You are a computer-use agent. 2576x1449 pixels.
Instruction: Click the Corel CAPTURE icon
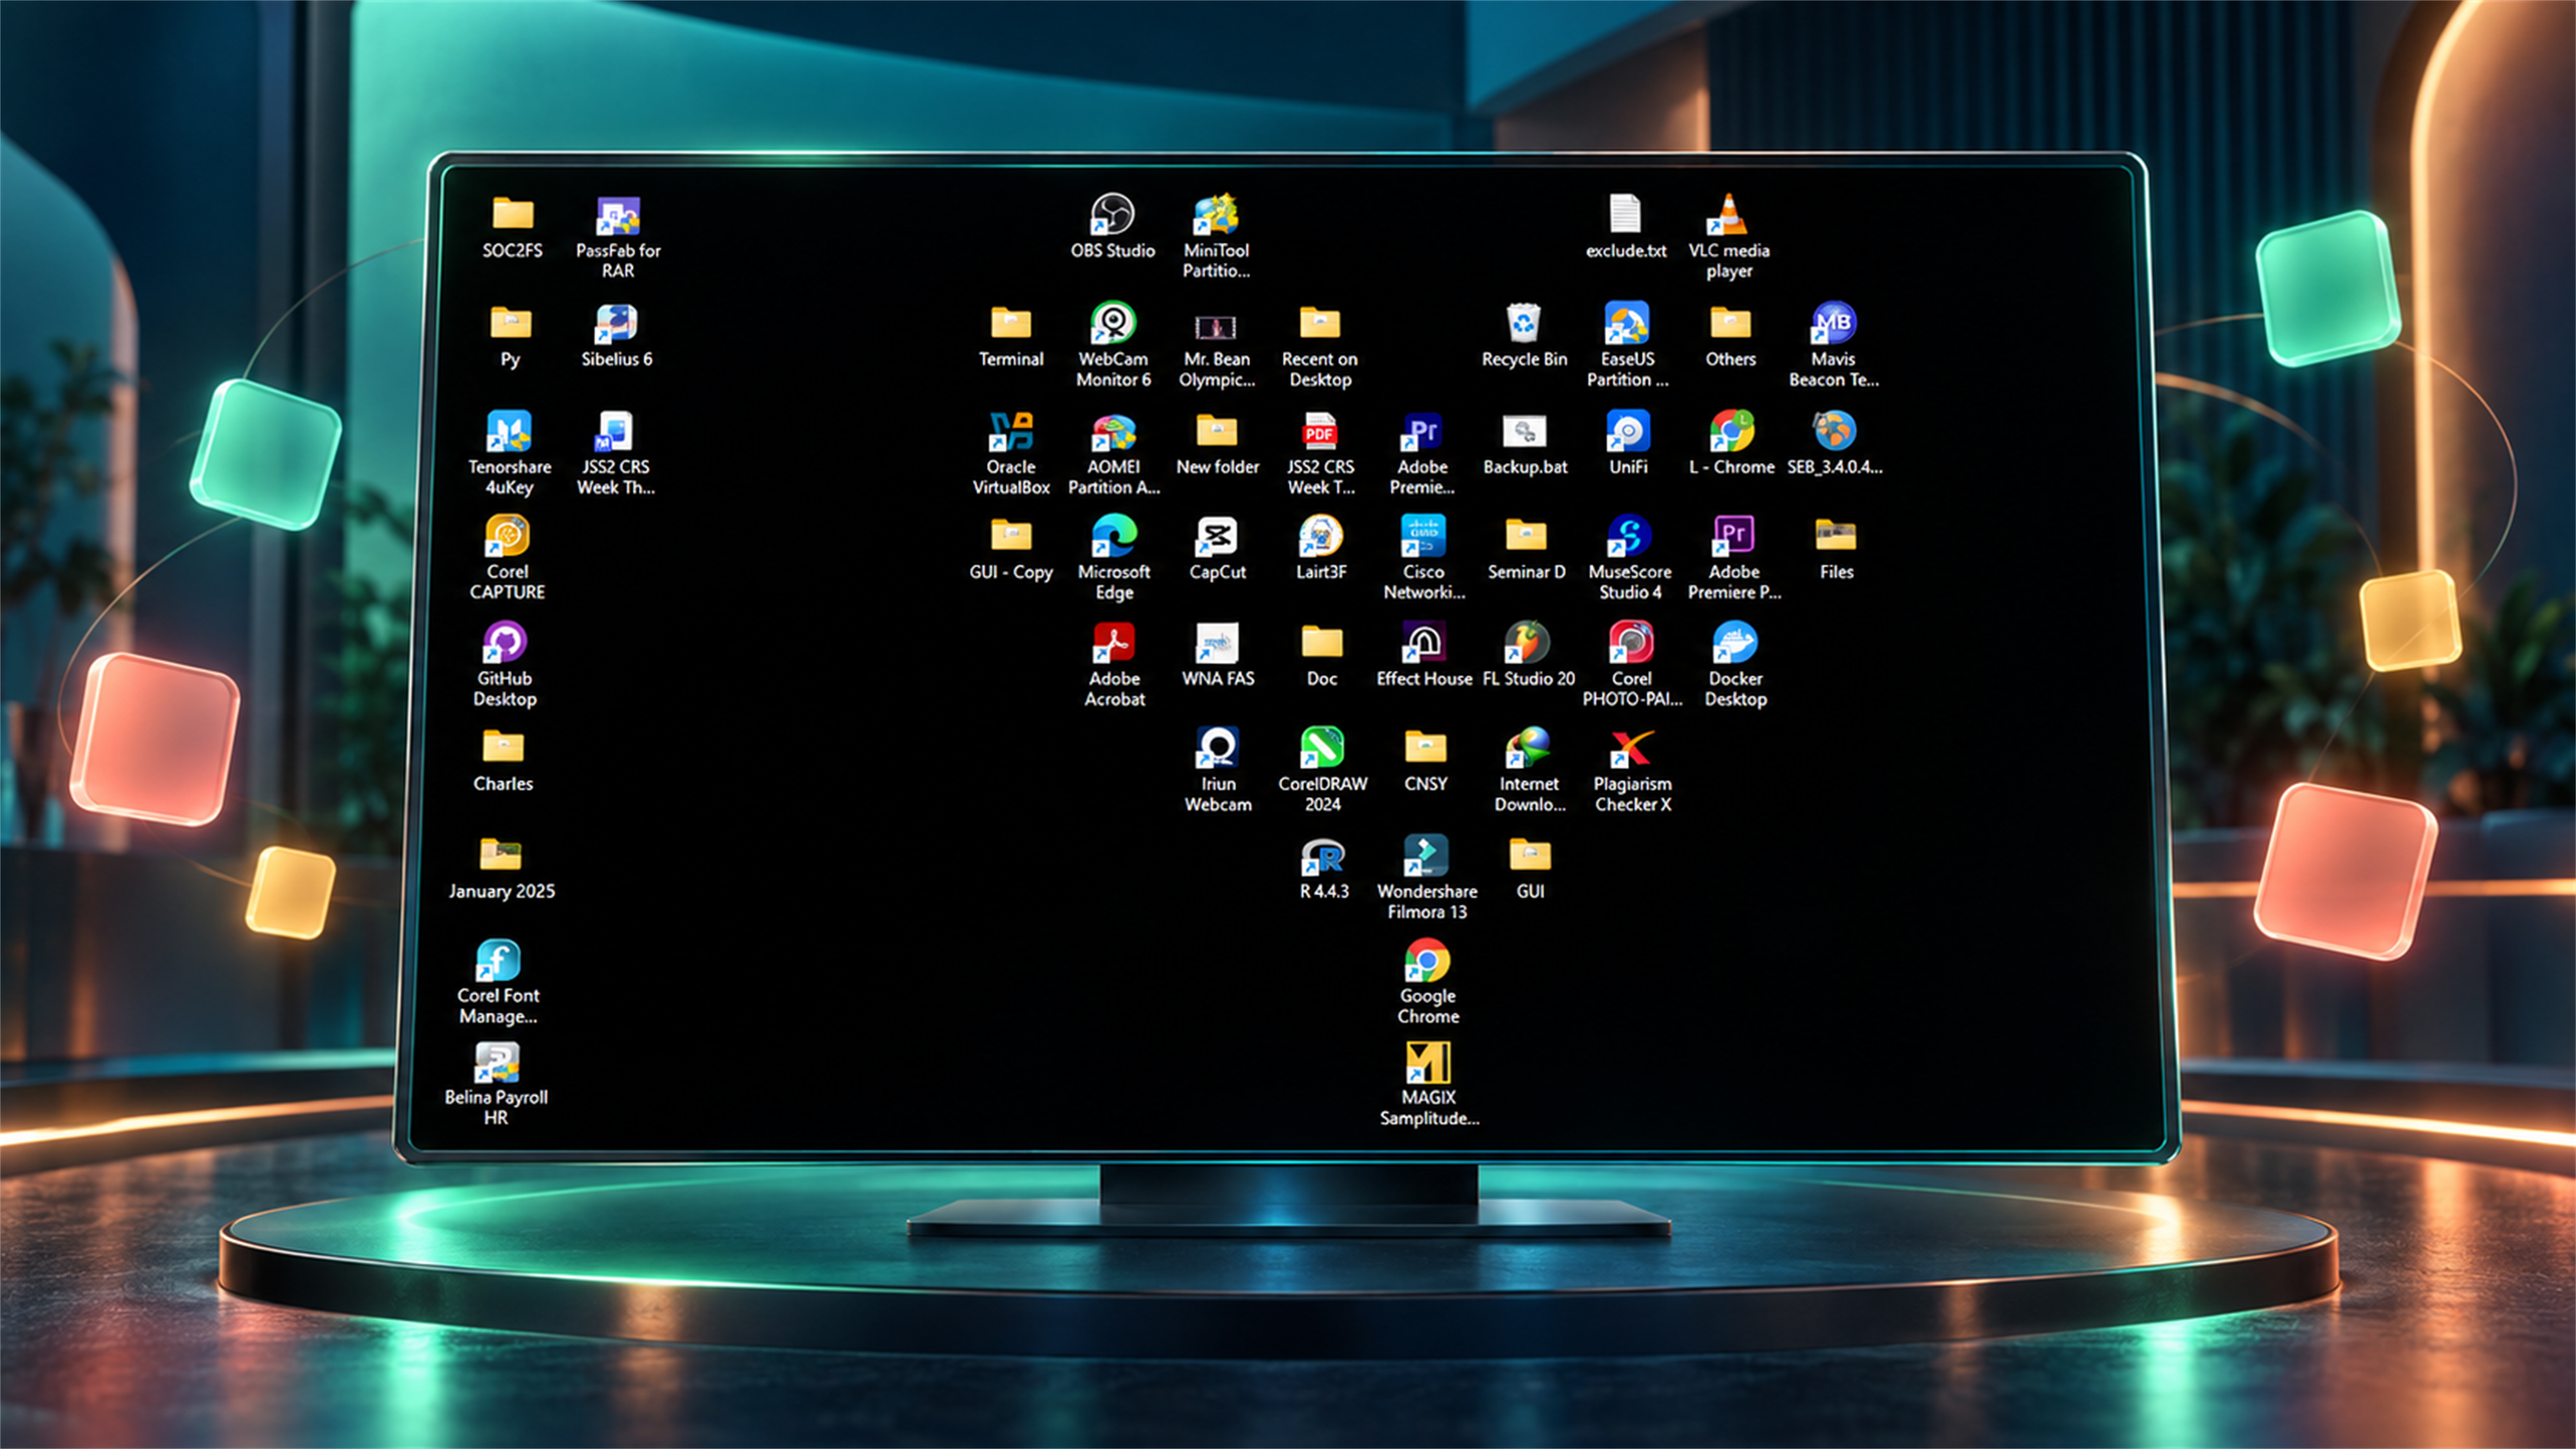coord(507,537)
